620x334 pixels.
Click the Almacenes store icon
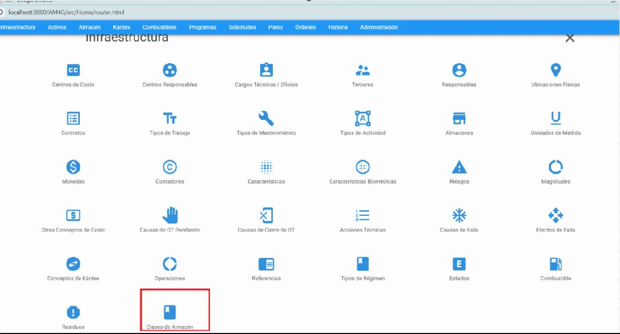tap(459, 118)
